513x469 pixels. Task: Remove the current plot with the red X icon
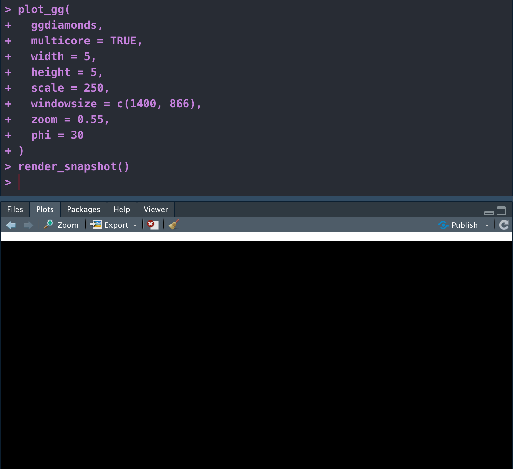pyautogui.click(x=153, y=225)
